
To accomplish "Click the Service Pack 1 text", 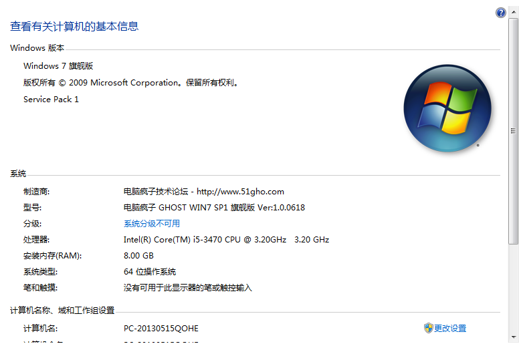I will click(51, 100).
